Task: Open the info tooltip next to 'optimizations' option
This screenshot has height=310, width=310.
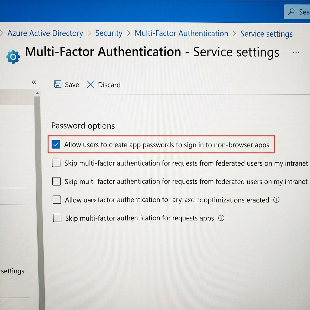Action: [x=276, y=200]
